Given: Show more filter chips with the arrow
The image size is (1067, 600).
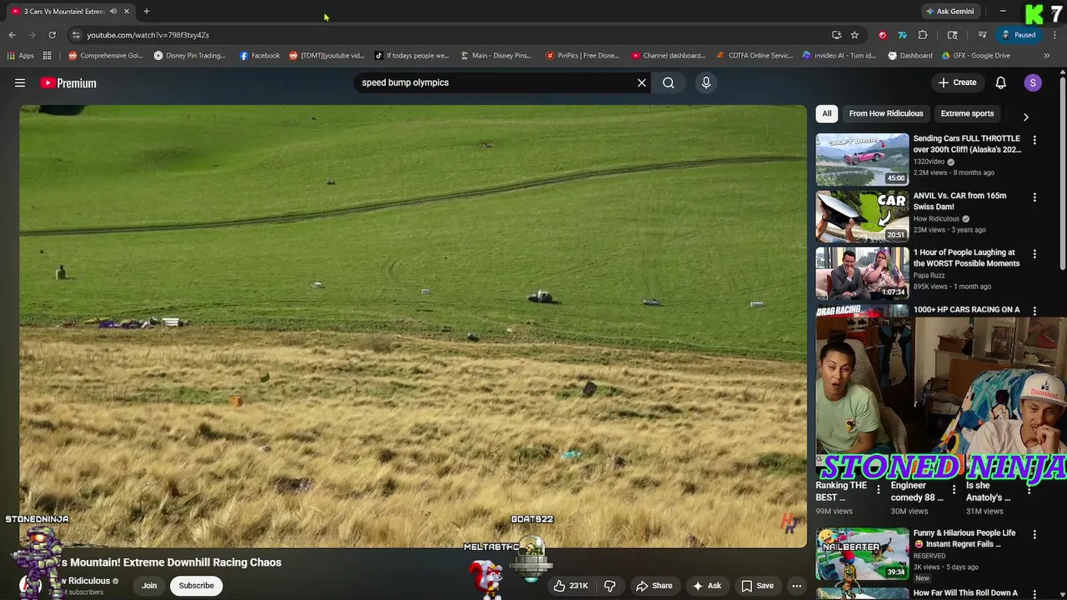Looking at the screenshot, I should [x=1025, y=117].
